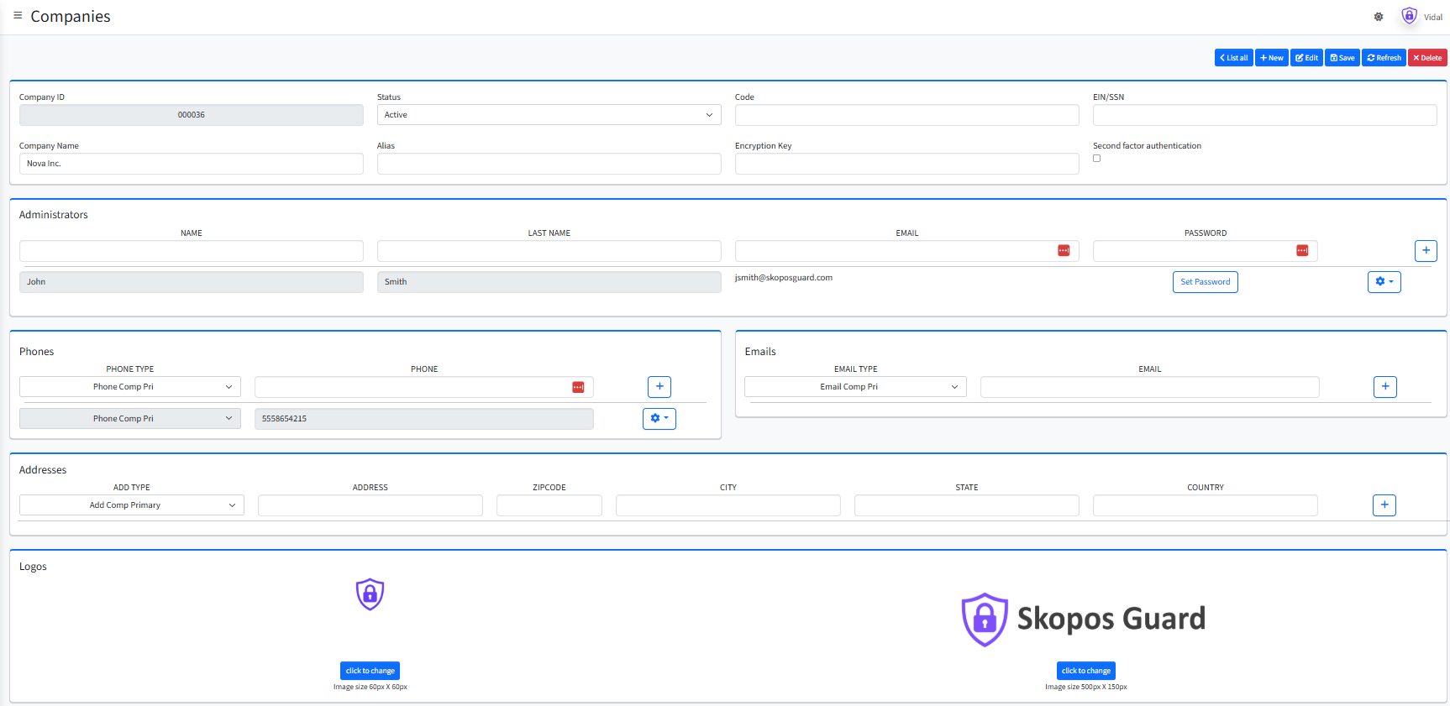
Task: Change the large Skopos Guard logo
Action: pos(1085,671)
